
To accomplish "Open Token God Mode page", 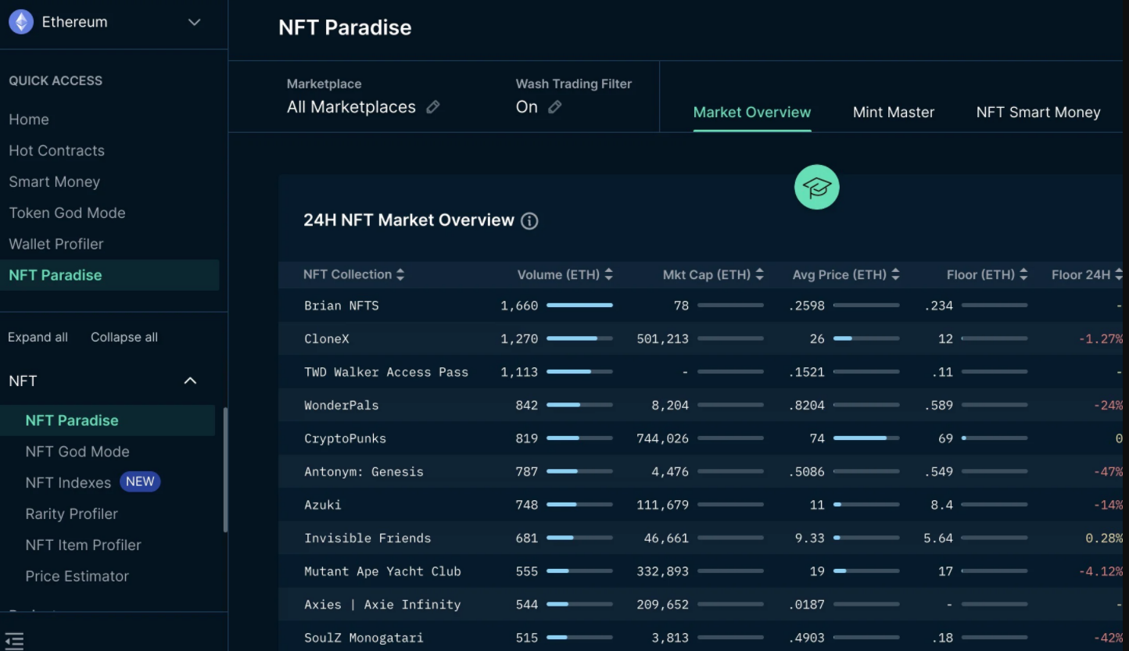I will tap(67, 213).
